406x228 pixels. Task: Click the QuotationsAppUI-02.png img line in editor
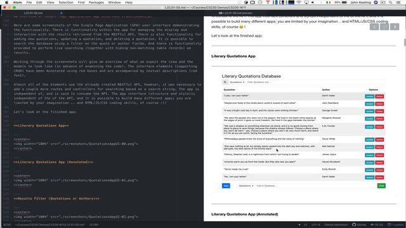pos(76,217)
